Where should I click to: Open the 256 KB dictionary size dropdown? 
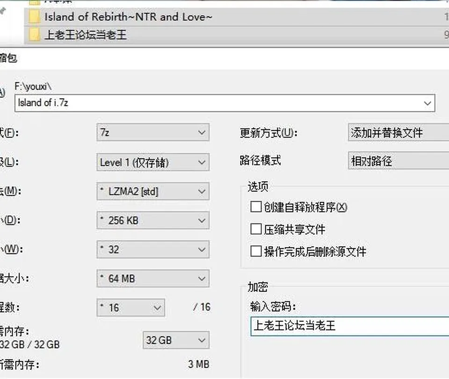(x=153, y=220)
